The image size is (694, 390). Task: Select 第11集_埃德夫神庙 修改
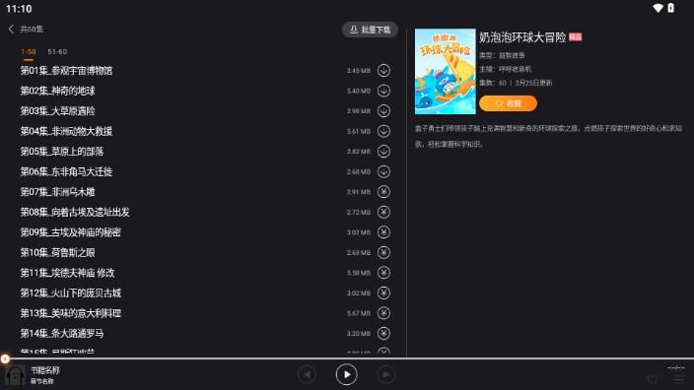coord(67,273)
